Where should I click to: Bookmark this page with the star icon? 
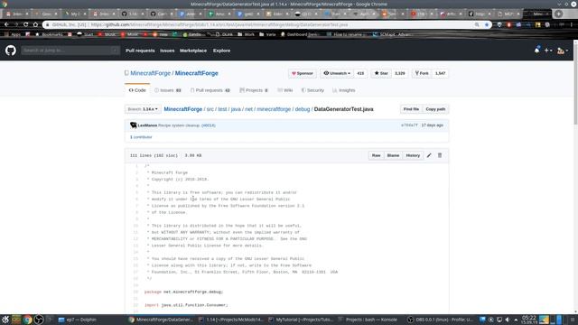[x=487, y=24]
